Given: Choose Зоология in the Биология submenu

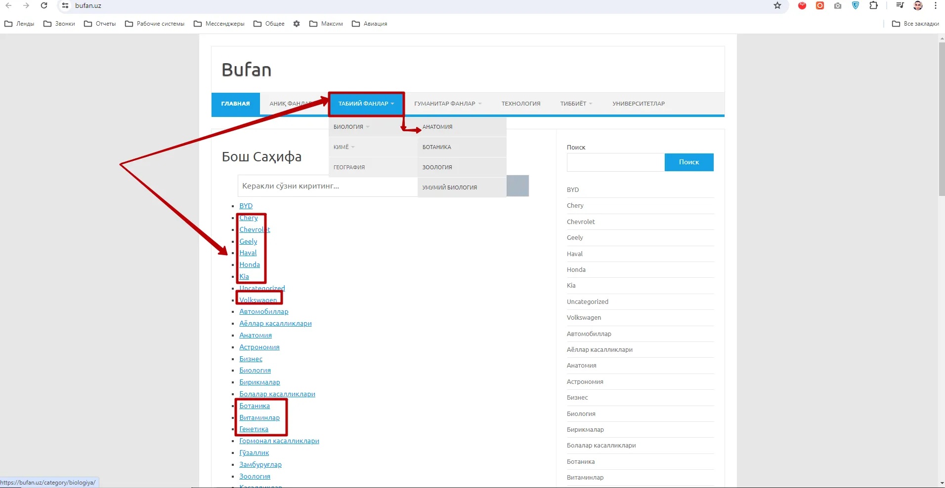Looking at the screenshot, I should 437,167.
